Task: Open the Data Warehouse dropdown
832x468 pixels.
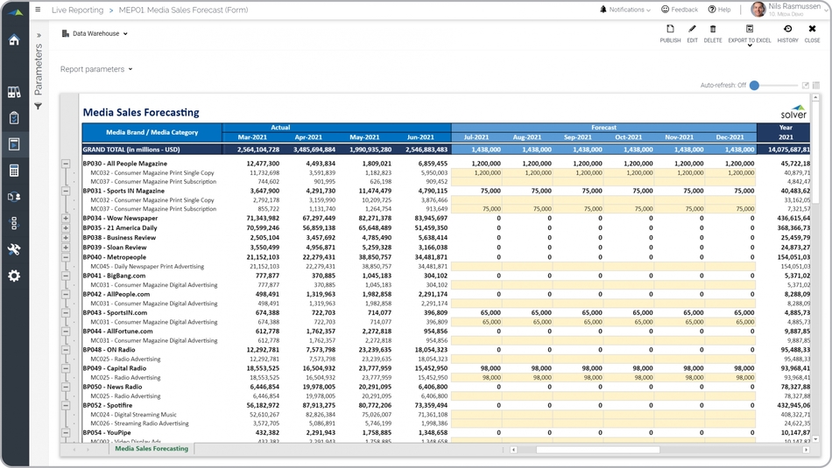Action: pos(95,34)
